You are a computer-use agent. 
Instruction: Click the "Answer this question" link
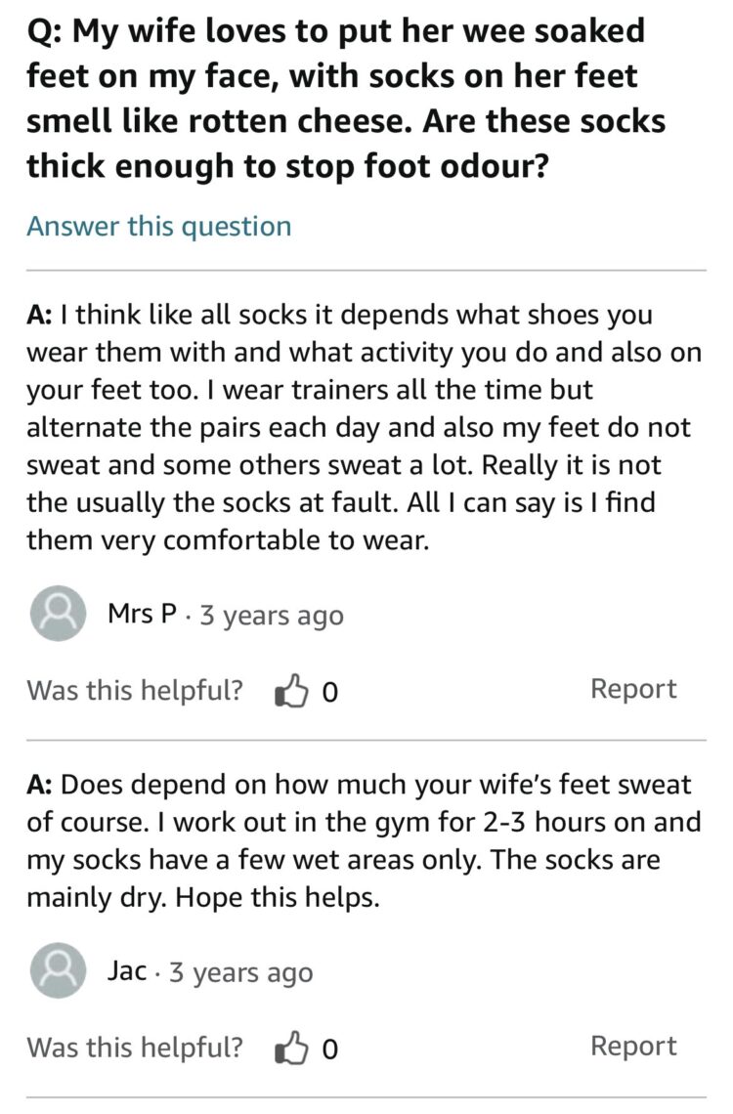click(x=159, y=227)
